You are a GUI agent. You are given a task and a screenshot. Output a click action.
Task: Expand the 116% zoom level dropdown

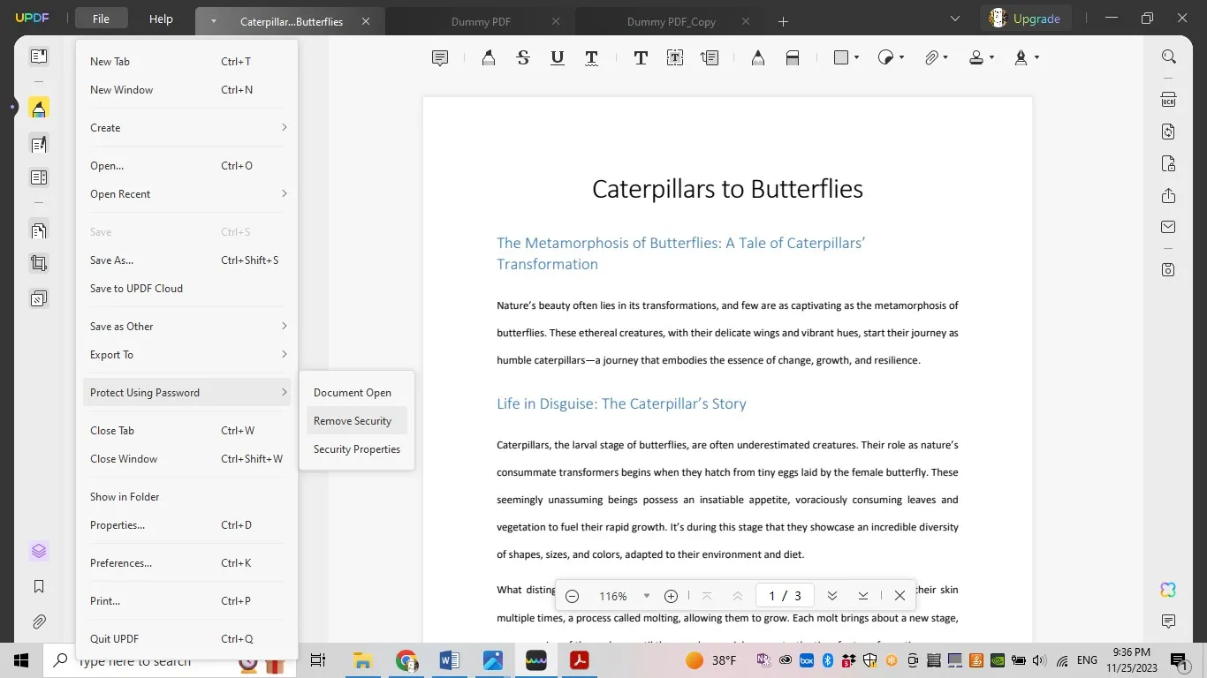(647, 596)
